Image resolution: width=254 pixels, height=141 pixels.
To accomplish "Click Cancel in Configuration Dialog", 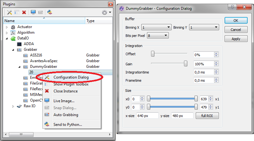I will pyautogui.click(x=236, y=30).
